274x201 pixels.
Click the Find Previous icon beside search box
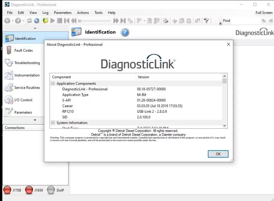point(264,21)
